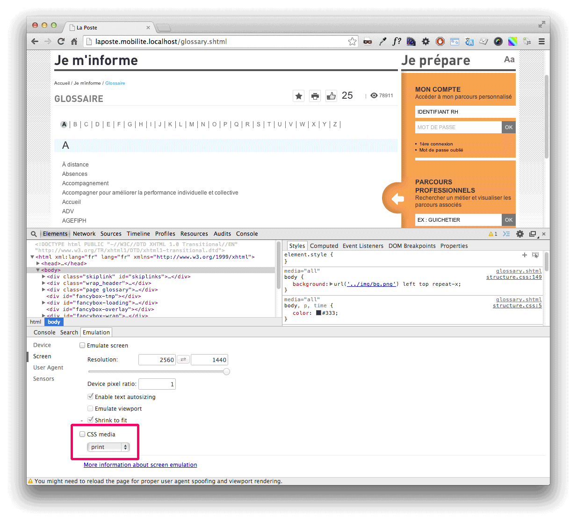Expand the head node in DOM tree

[x=38, y=263]
